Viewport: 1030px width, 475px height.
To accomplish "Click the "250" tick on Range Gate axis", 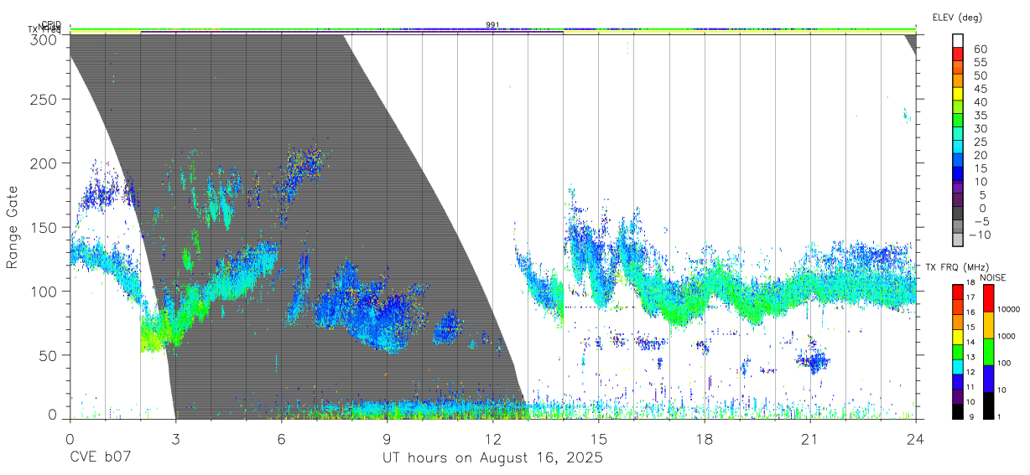I will 43,99.
